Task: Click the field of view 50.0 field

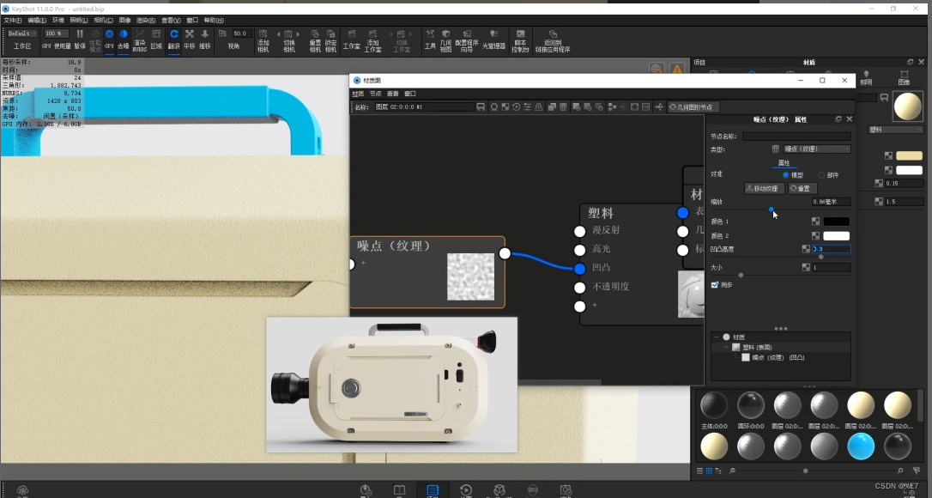Action: coord(242,33)
